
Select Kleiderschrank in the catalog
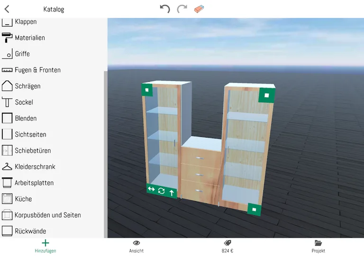35,166
